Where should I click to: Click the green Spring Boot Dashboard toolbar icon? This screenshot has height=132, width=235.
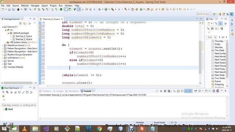coord(61,10)
